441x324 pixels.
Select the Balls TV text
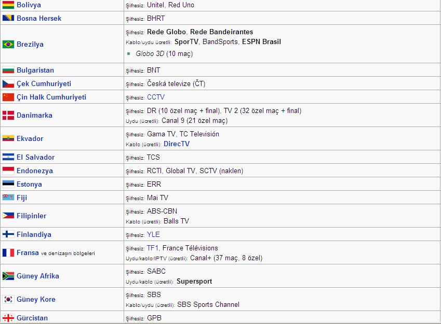[176, 221]
